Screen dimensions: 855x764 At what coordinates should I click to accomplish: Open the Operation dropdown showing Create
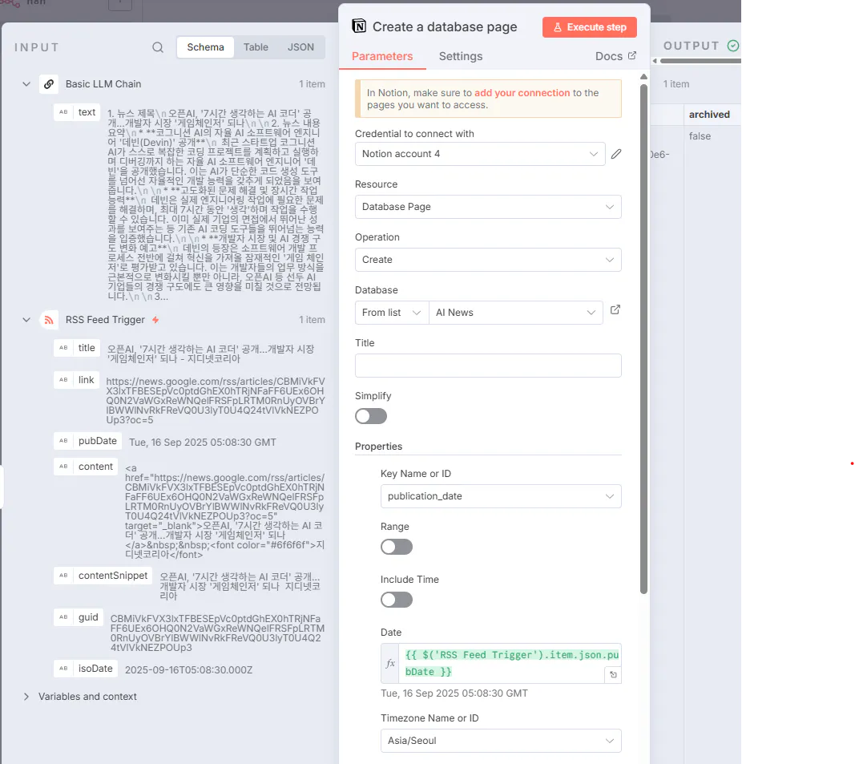488,260
